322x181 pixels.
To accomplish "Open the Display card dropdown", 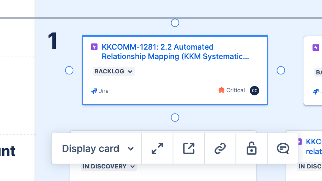I will tap(96, 149).
